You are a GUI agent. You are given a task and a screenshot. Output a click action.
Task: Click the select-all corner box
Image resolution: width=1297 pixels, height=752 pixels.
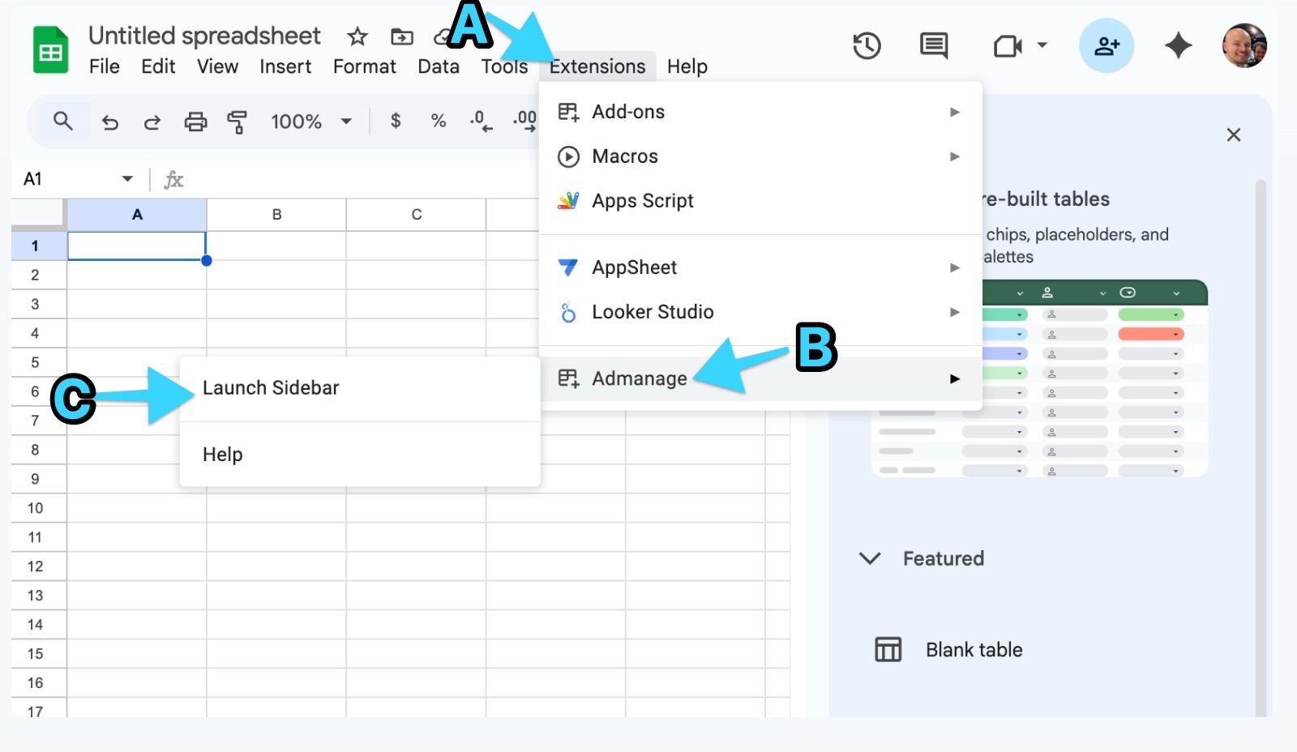click(x=38, y=215)
